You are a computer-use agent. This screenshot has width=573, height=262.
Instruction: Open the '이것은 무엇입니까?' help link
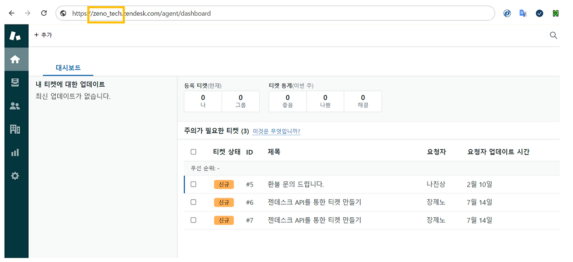[x=276, y=131]
